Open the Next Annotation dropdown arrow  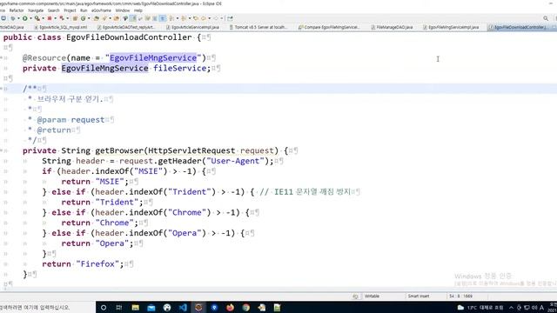tap(178, 18)
